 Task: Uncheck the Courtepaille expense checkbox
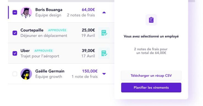[x=15, y=33]
